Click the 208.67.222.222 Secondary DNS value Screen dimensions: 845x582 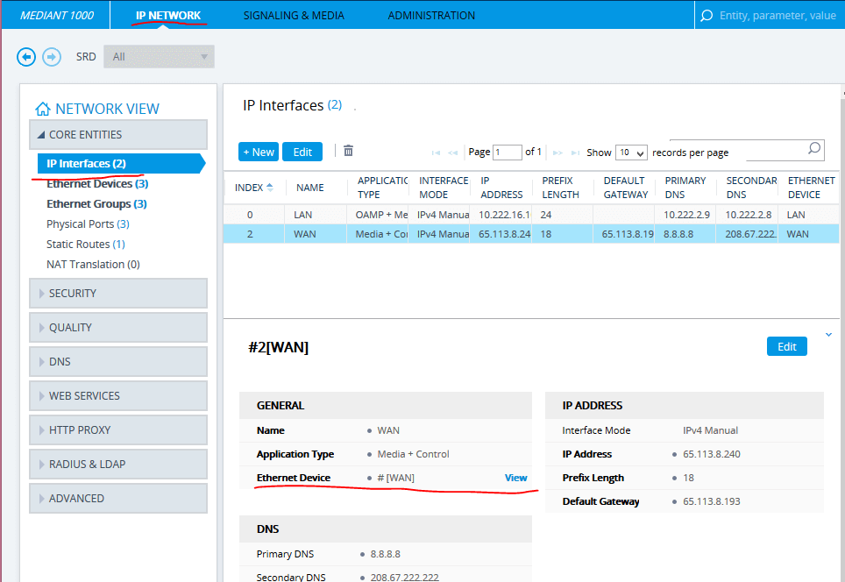[405, 577]
